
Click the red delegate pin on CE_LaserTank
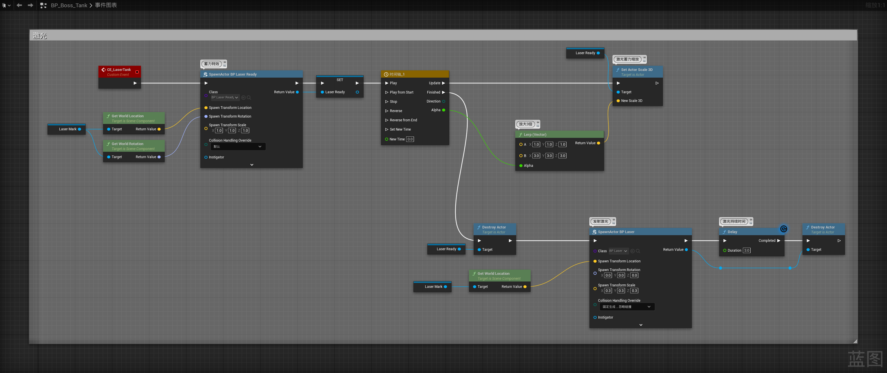tap(137, 72)
